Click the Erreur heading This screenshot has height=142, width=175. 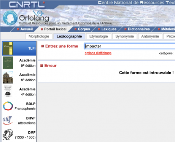[x=50, y=66]
